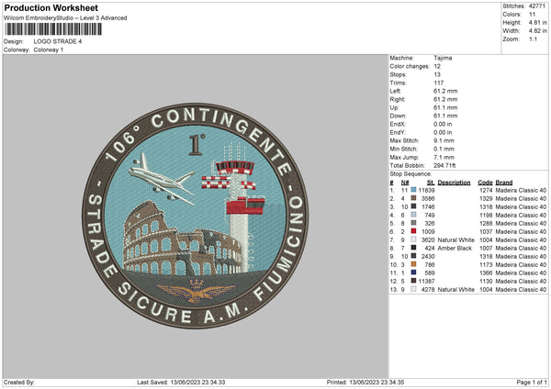551x389 pixels.
Task: Click the Total Bobbin value 294.71ft
Action: [444, 165]
